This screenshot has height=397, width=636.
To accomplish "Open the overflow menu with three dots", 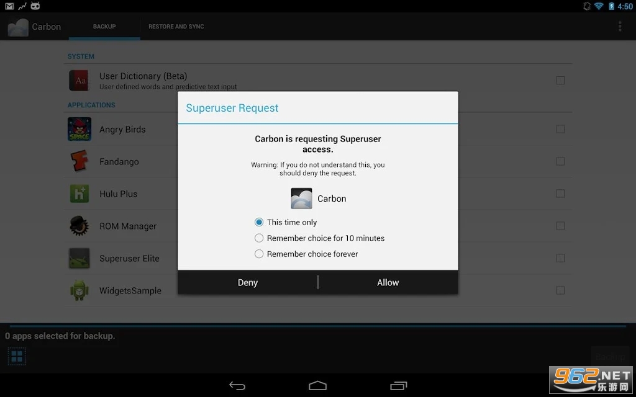I will coord(620,26).
